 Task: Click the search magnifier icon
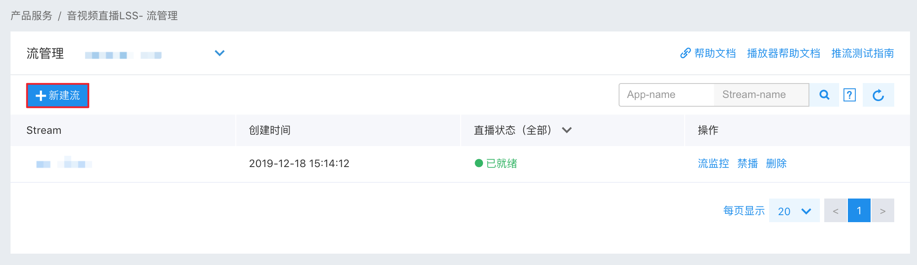pyautogui.click(x=824, y=95)
